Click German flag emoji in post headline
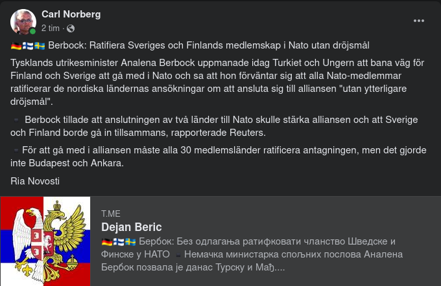The width and height of the screenshot is (441, 286). (x=16, y=45)
